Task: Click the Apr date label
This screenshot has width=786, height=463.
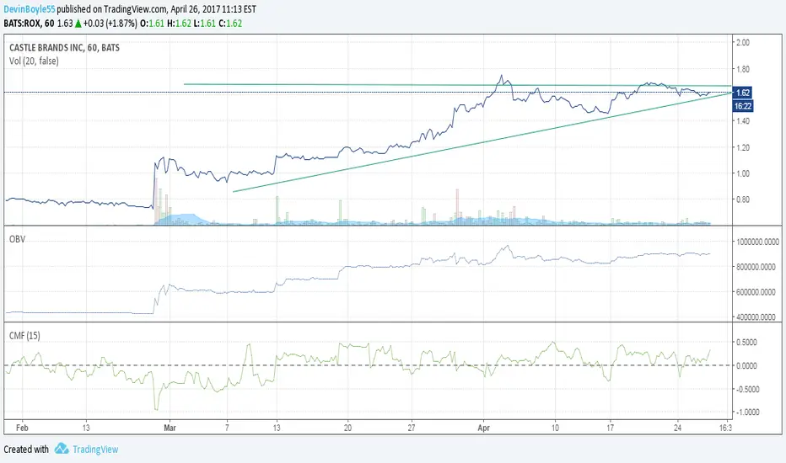Action: click(x=484, y=428)
